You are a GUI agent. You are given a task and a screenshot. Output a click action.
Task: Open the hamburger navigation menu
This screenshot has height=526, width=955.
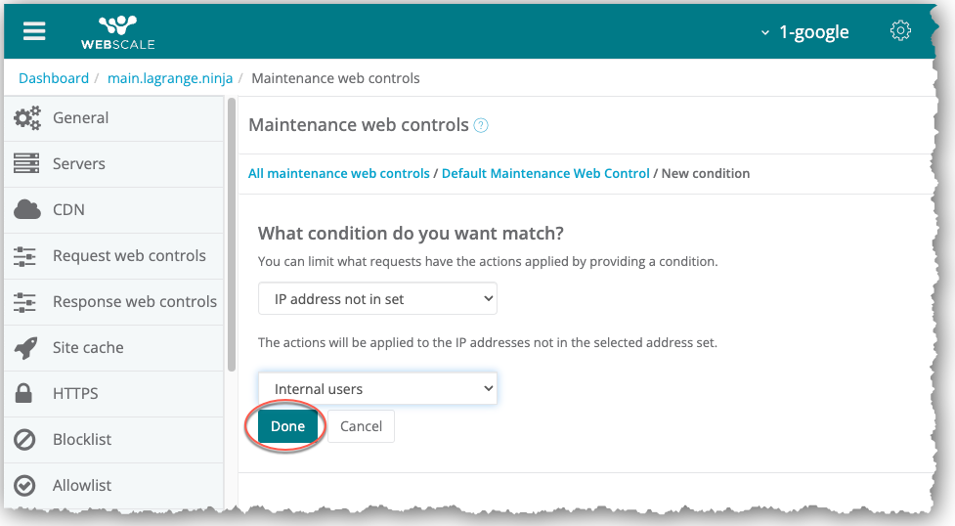[x=34, y=31]
